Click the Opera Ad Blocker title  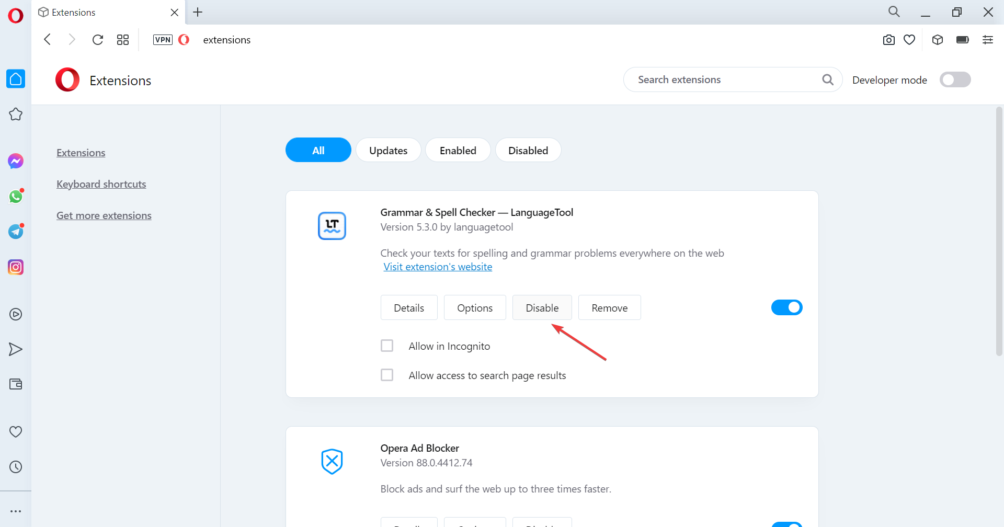pyautogui.click(x=420, y=448)
